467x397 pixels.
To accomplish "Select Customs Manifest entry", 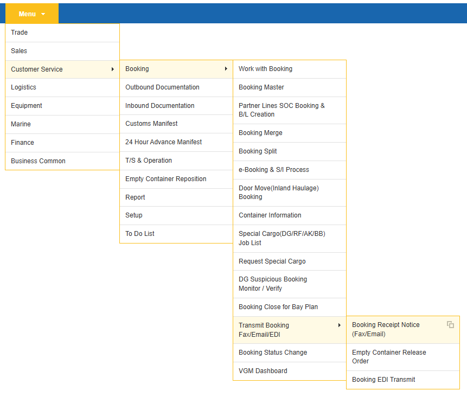I will pyautogui.click(x=176, y=124).
